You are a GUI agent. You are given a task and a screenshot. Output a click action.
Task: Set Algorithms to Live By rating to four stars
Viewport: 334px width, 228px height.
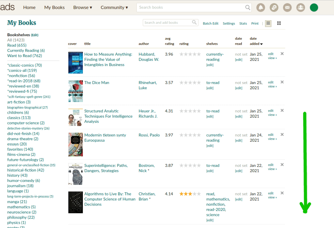pyautogui.click(x=195, y=194)
